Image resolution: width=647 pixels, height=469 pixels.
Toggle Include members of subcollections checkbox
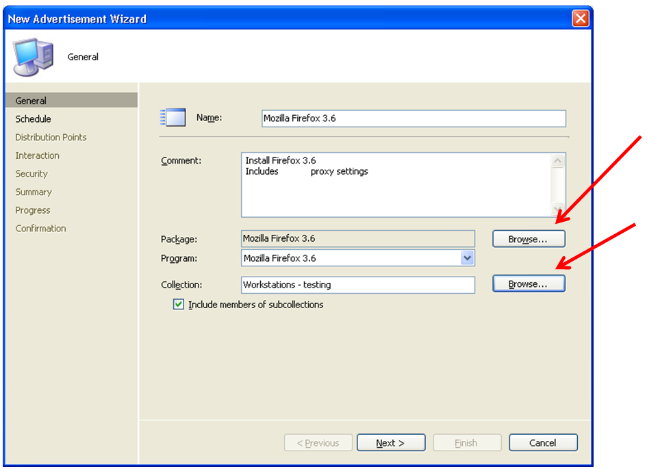(178, 305)
